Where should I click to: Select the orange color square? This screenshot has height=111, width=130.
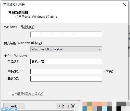click(90, 109)
